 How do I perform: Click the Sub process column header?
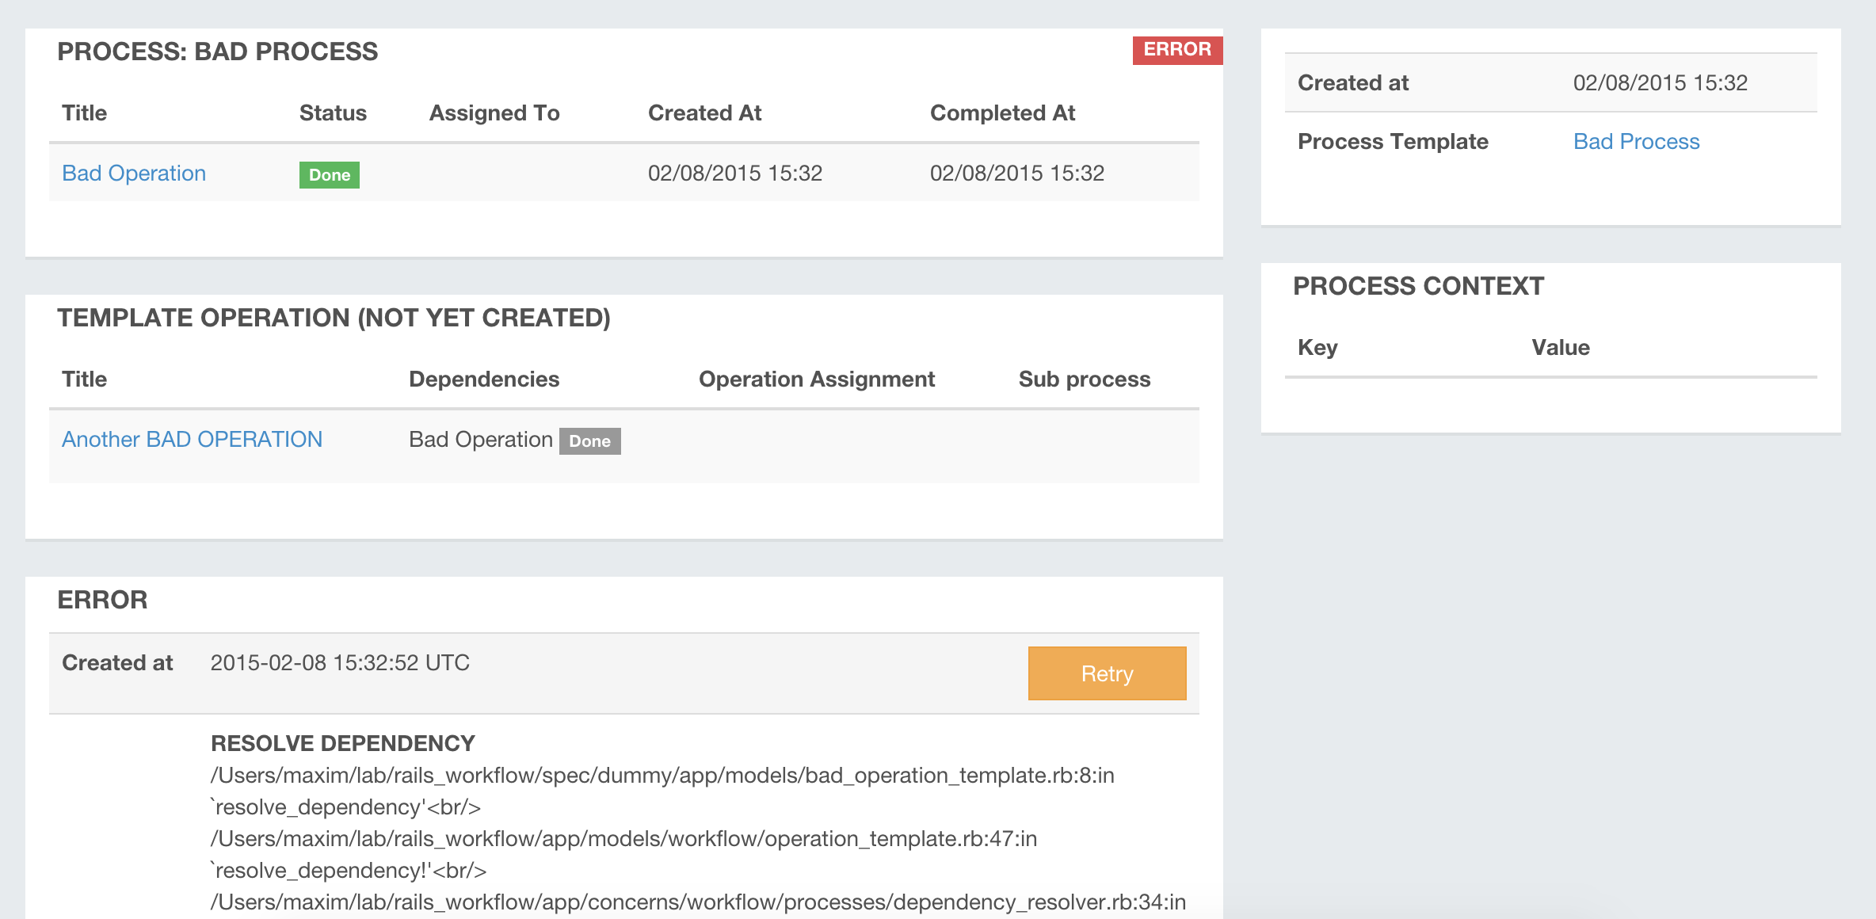tap(1084, 379)
